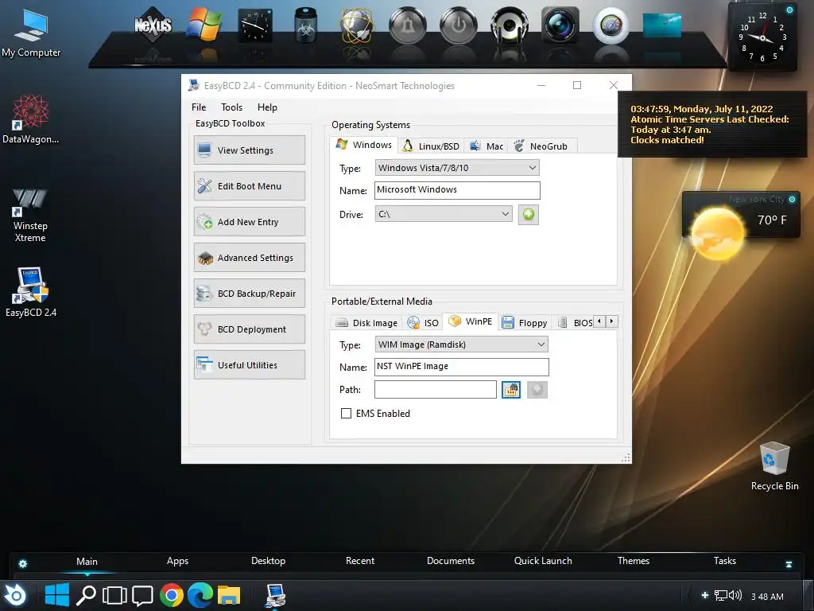Switch to the Floppy tab
The width and height of the screenshot is (814, 611).
[x=525, y=323]
